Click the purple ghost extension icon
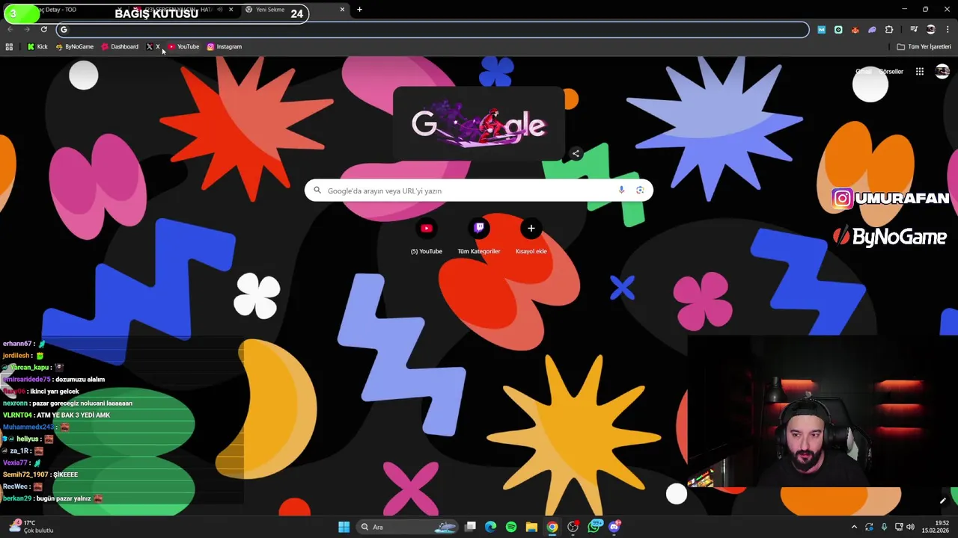The width and height of the screenshot is (958, 538). coord(872,30)
